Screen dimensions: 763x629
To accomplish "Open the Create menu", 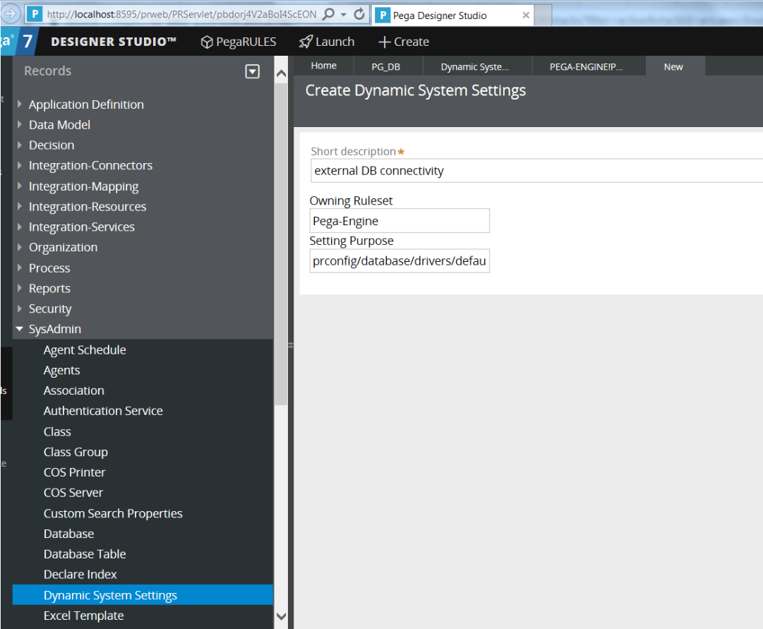I will pyautogui.click(x=404, y=42).
